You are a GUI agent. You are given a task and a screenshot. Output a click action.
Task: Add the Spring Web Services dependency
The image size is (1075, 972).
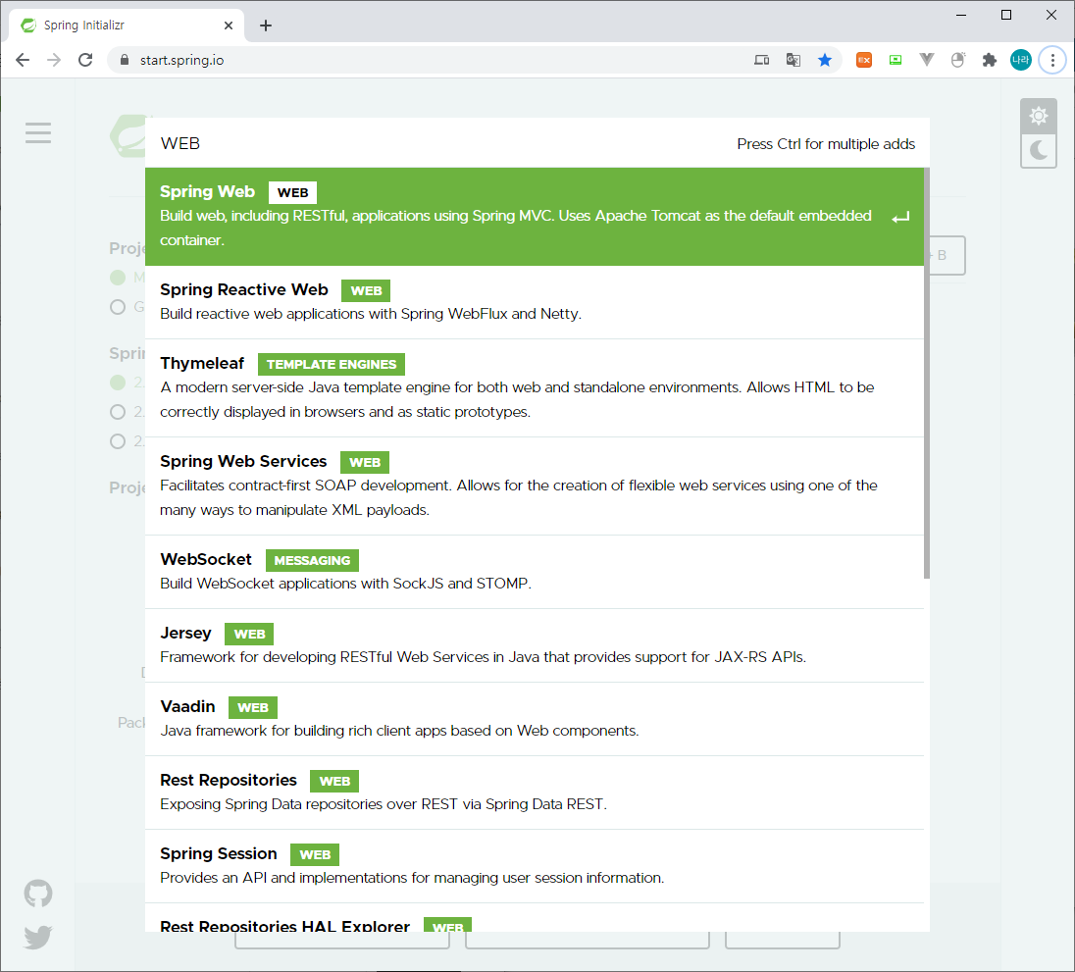(535, 486)
